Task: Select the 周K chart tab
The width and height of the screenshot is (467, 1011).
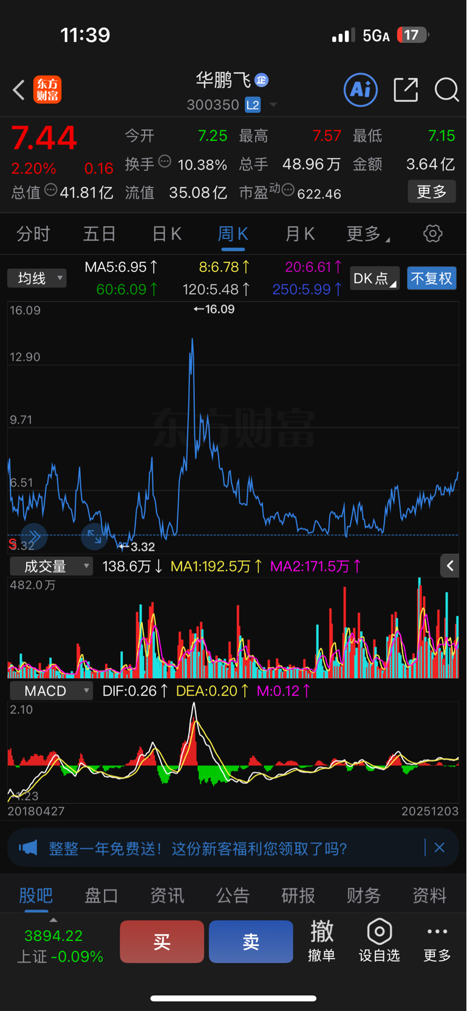Action: (x=233, y=234)
